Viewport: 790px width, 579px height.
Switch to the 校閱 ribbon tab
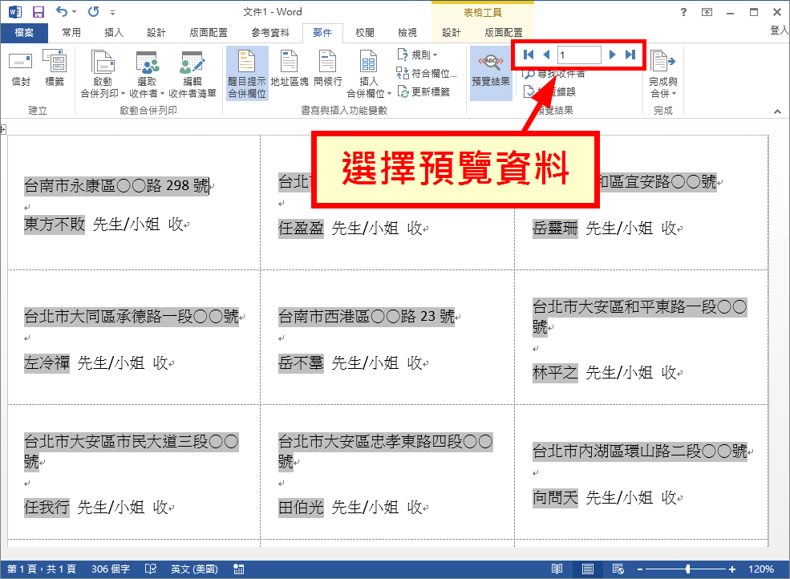point(363,32)
